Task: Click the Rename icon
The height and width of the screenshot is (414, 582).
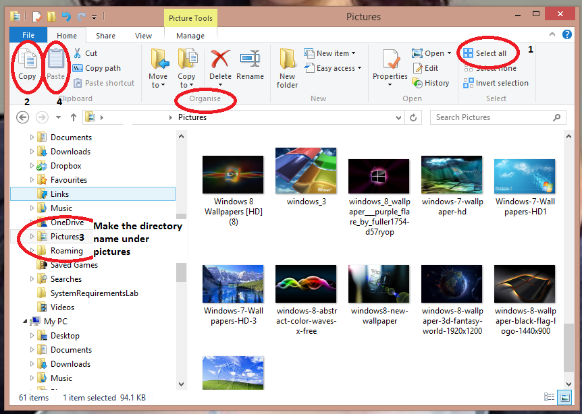Action: pos(250,65)
